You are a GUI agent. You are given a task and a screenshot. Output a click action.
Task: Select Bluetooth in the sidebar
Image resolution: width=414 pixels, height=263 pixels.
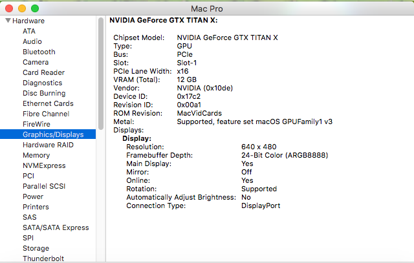coord(39,52)
